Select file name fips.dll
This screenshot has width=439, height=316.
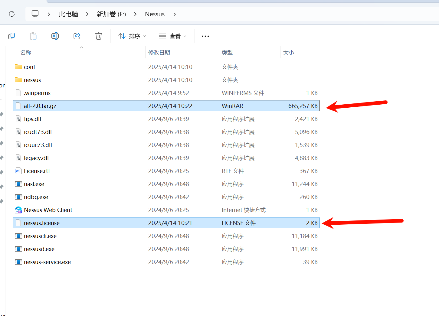click(x=32, y=119)
